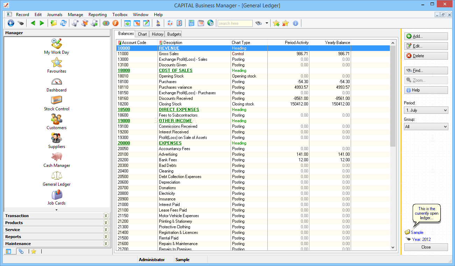Click the blue refresh arrows toolbar icon
This screenshot has height=266, width=455.
pyautogui.click(x=63, y=23)
